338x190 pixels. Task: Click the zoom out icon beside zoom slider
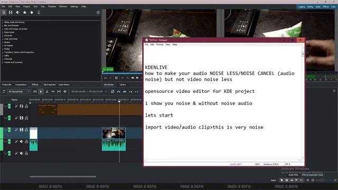313,180
